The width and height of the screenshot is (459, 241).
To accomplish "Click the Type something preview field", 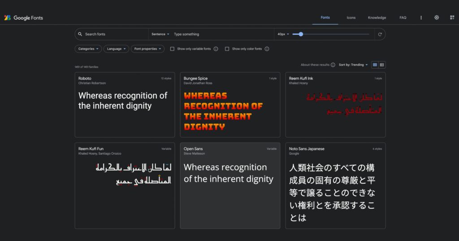I will tap(222, 34).
